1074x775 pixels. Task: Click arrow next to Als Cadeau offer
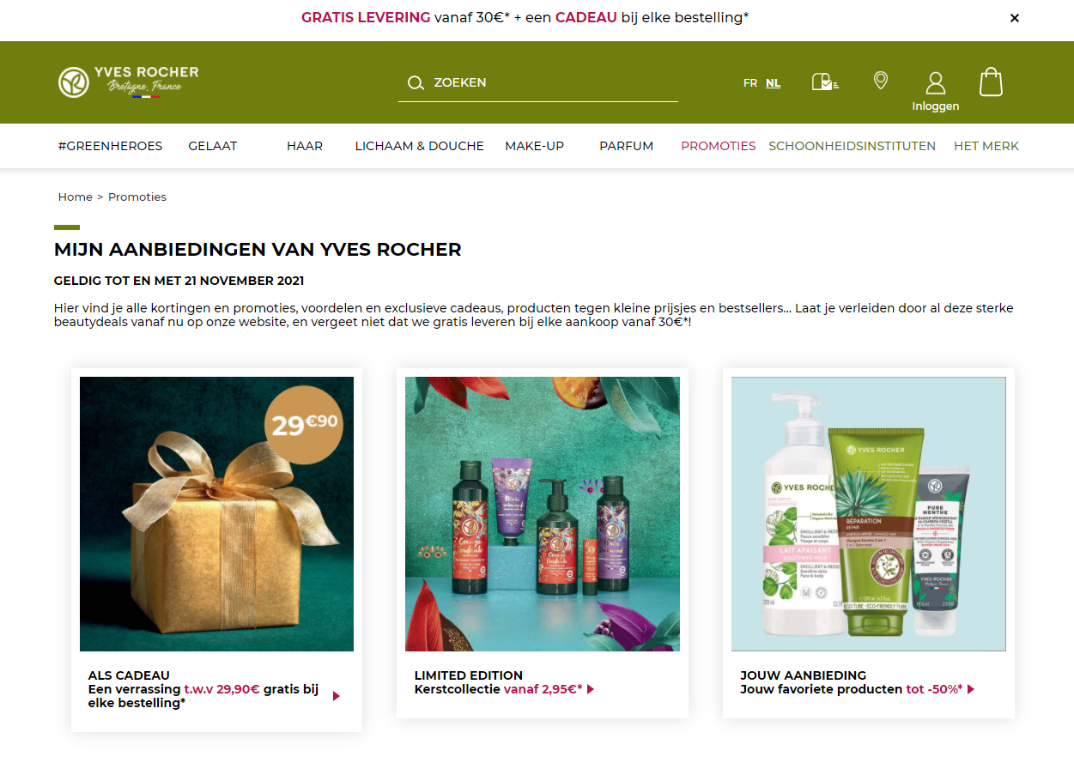337,696
